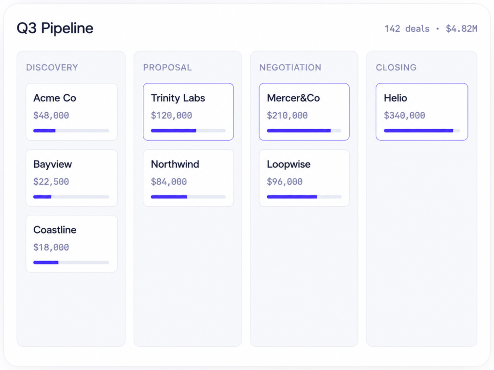
Task: Click the Loopwise deal name
Action: pyautogui.click(x=288, y=164)
